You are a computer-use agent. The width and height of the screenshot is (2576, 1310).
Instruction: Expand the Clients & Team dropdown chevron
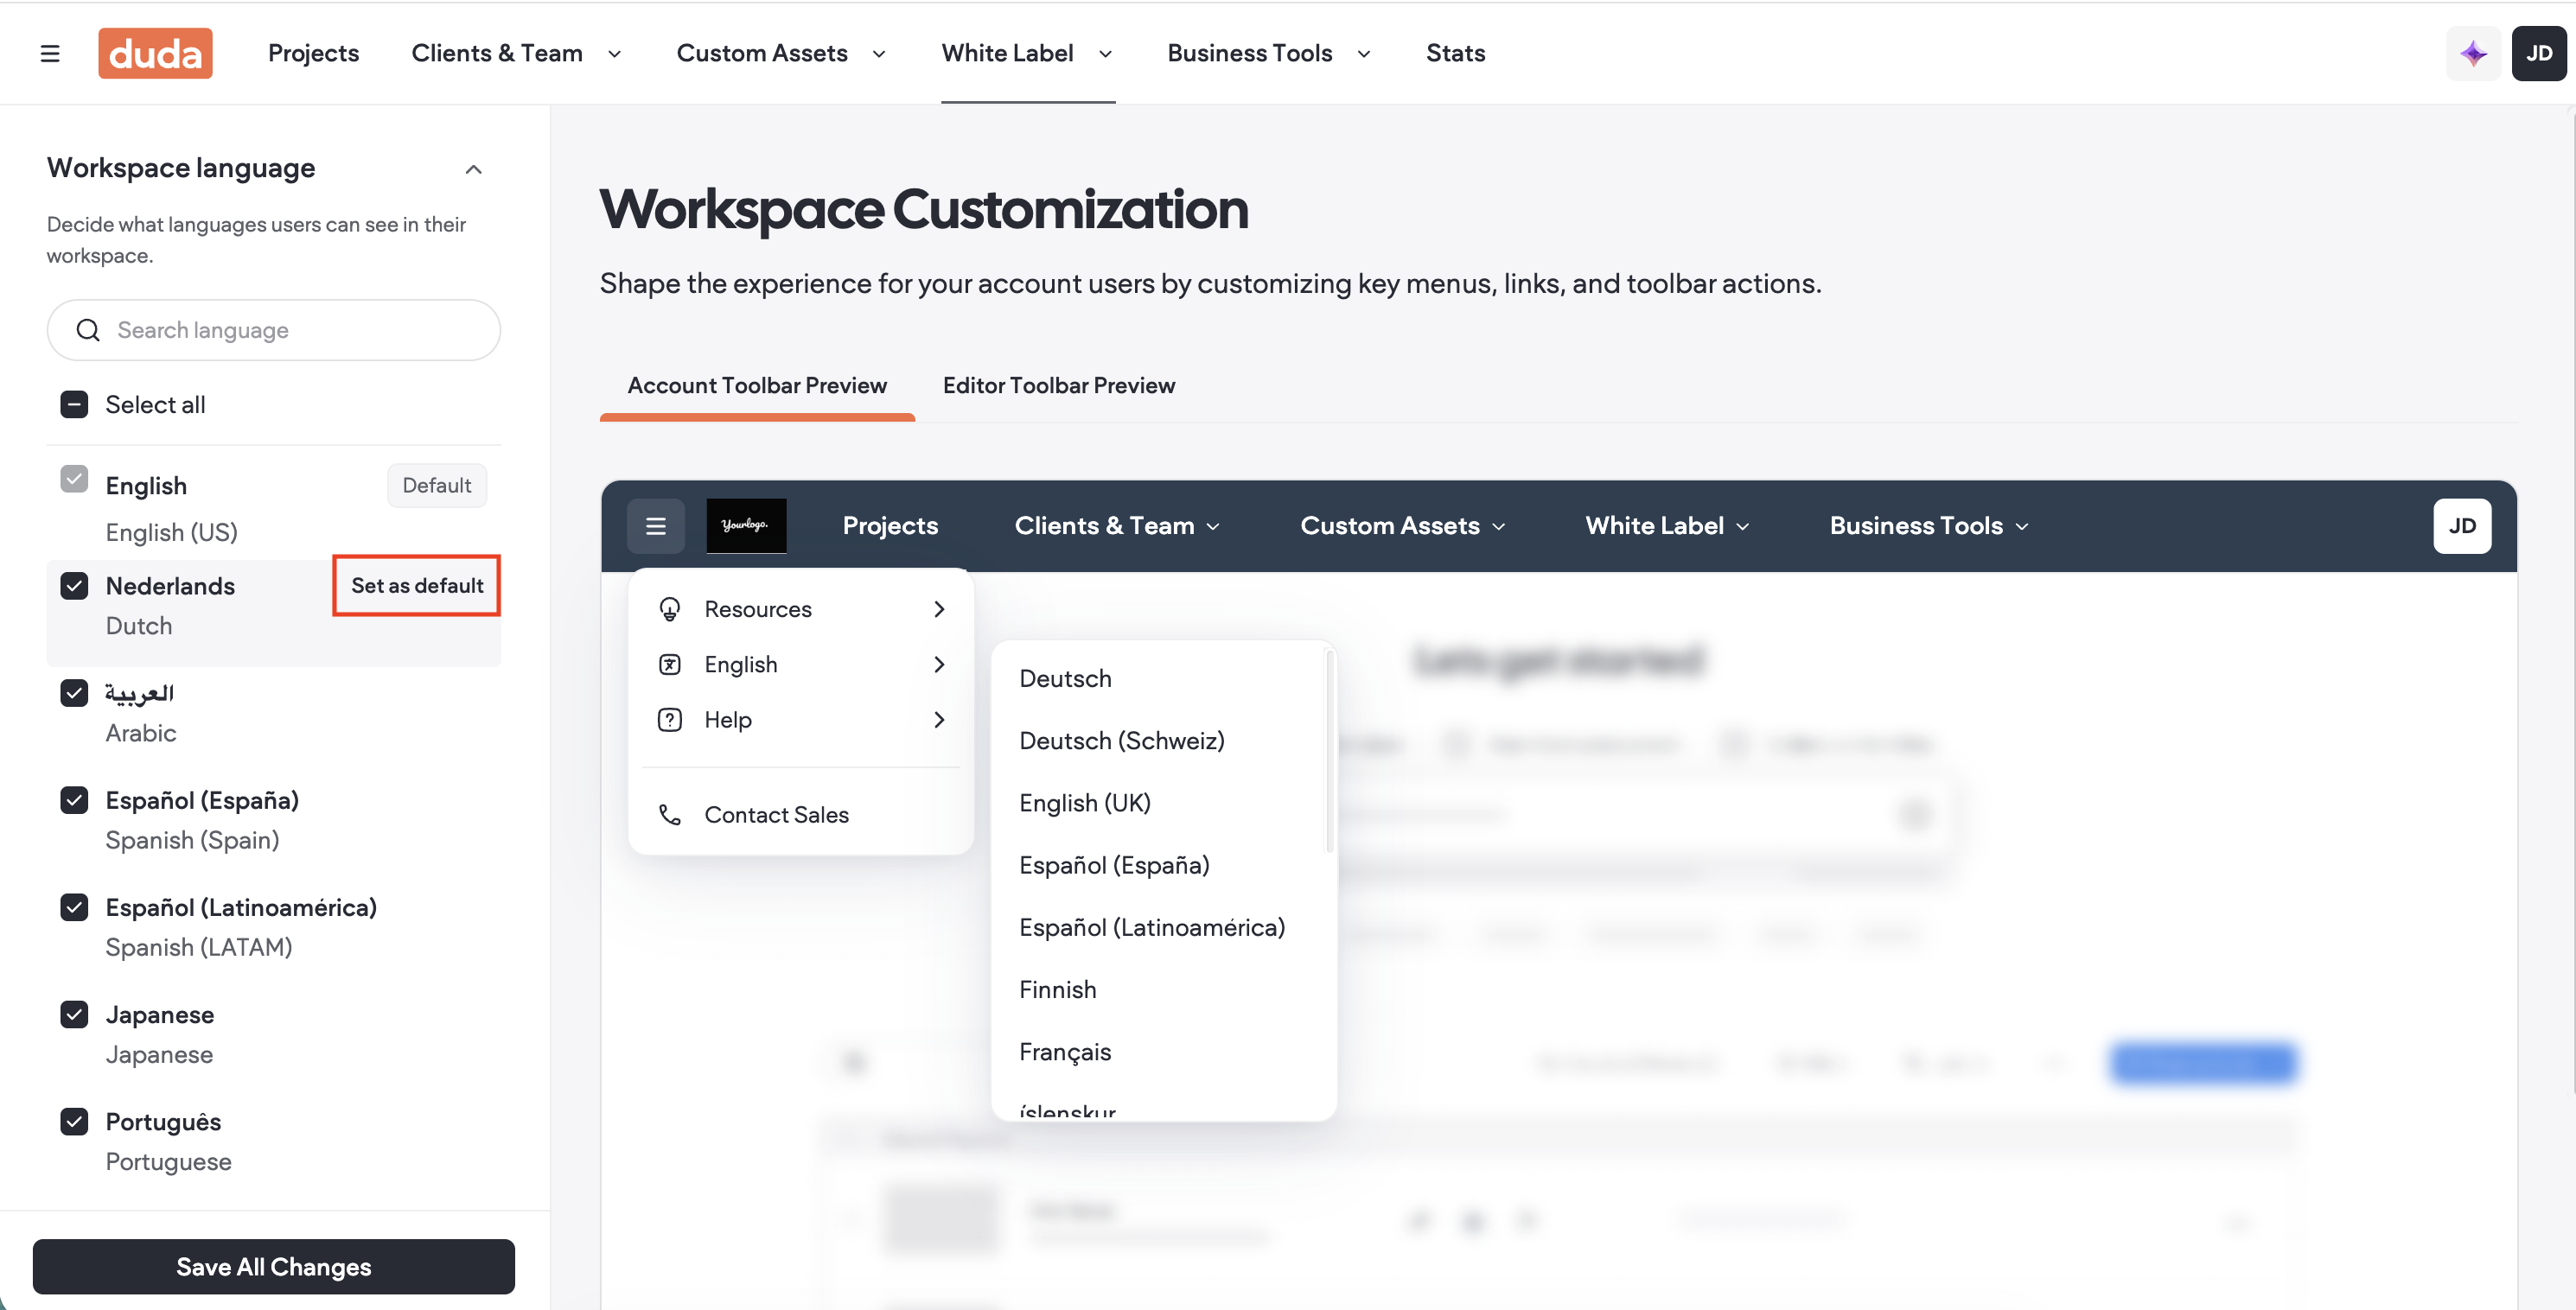[x=615, y=54]
